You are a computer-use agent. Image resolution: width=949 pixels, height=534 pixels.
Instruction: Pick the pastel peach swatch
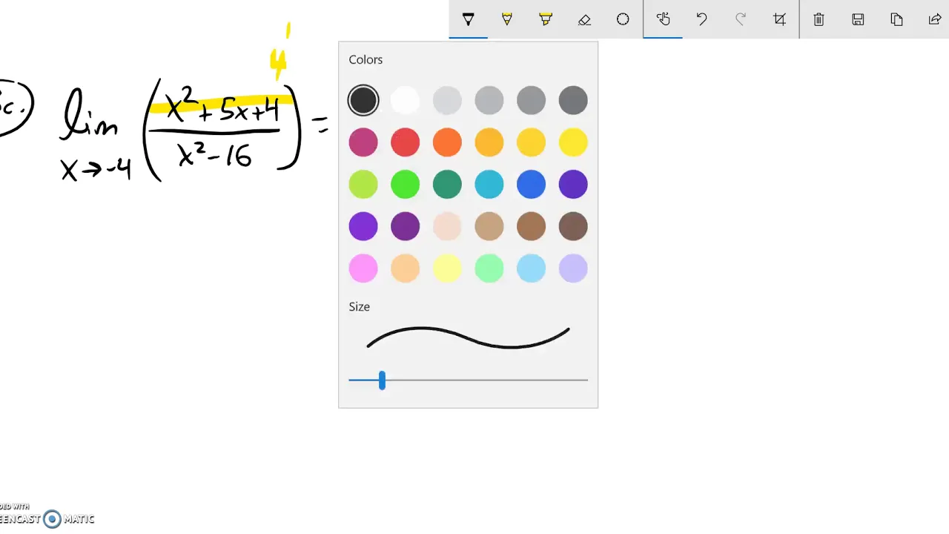tap(405, 268)
